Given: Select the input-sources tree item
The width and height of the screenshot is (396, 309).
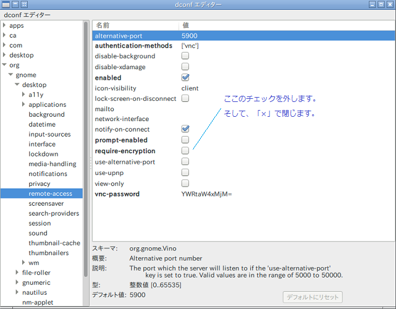Looking at the screenshot, I should click(49, 134).
